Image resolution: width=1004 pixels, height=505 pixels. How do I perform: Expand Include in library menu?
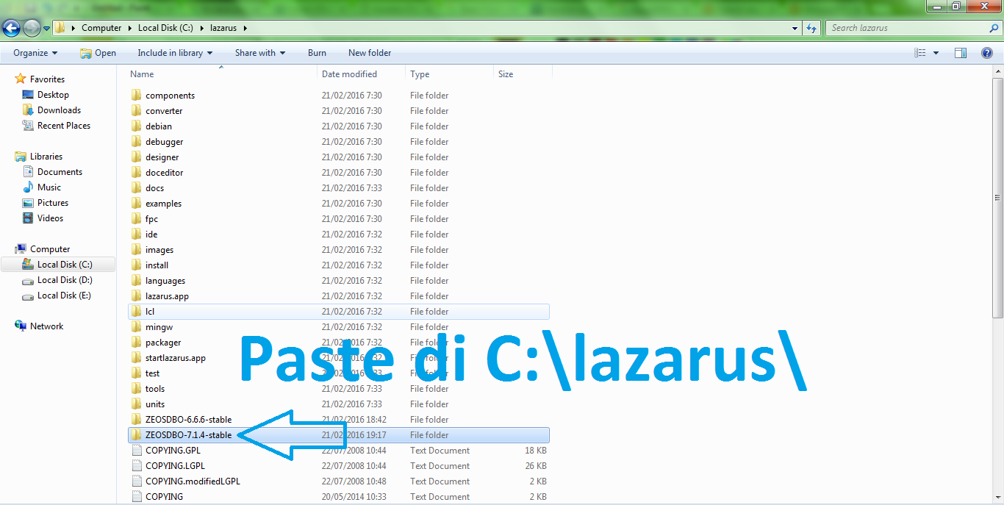[x=175, y=53]
